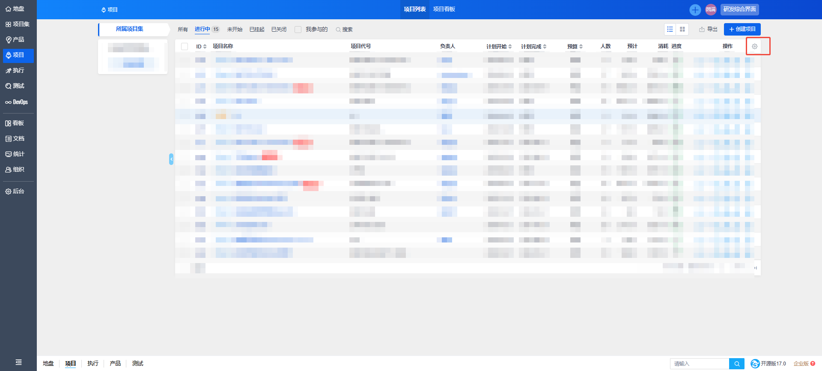Screen dimensions: 822x371
Task: Click the 导出 export button
Action: coord(708,29)
